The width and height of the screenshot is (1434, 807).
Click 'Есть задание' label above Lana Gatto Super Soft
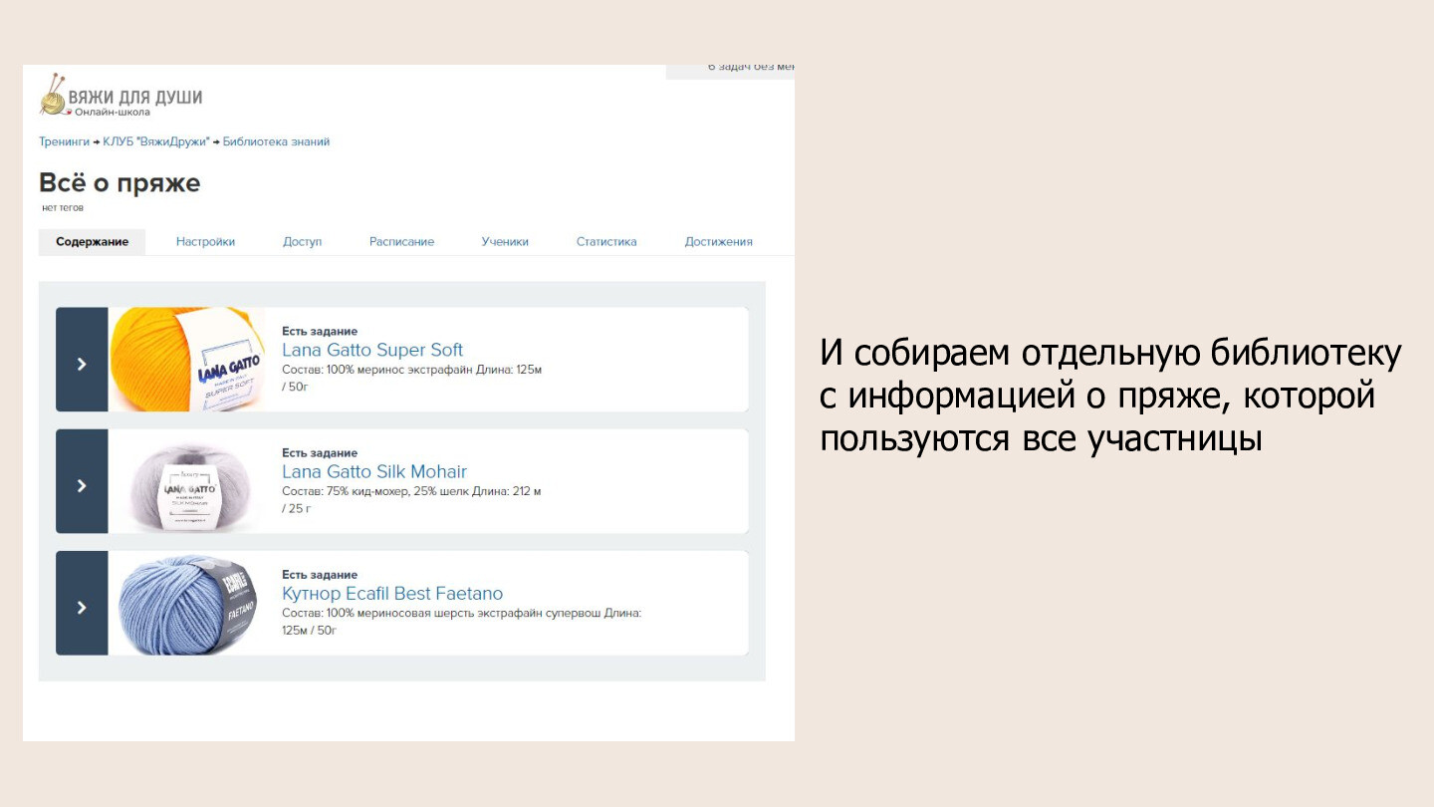tap(320, 331)
